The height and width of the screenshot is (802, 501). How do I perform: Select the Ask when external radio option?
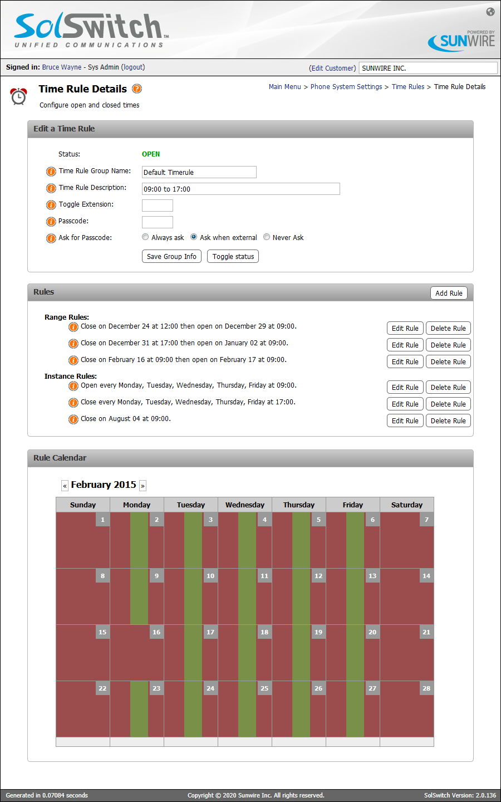click(x=194, y=237)
